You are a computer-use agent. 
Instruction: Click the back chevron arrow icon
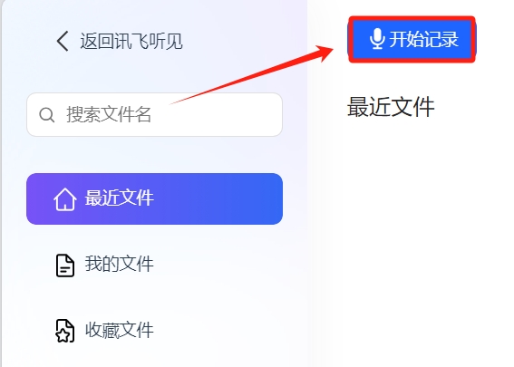tap(63, 42)
